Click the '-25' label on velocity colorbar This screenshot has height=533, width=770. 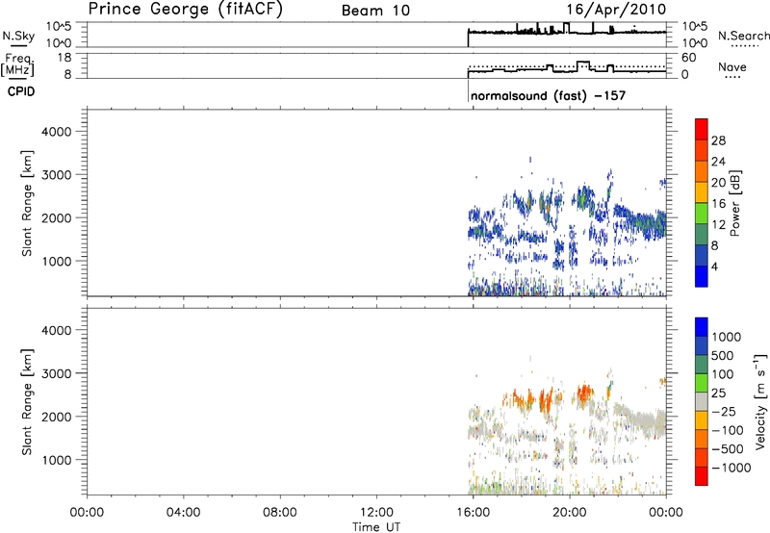[724, 412]
